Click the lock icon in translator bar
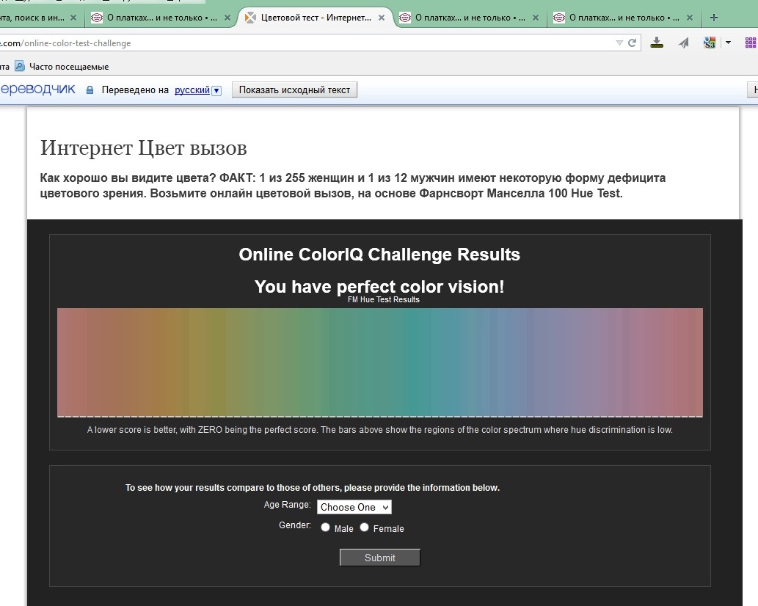Image resolution: width=758 pixels, height=606 pixels. coord(90,90)
